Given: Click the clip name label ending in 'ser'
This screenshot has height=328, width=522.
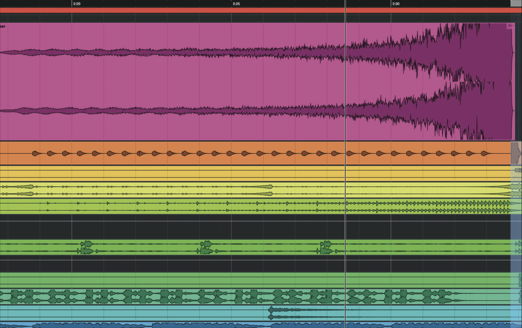Looking at the screenshot, I should [3, 25].
